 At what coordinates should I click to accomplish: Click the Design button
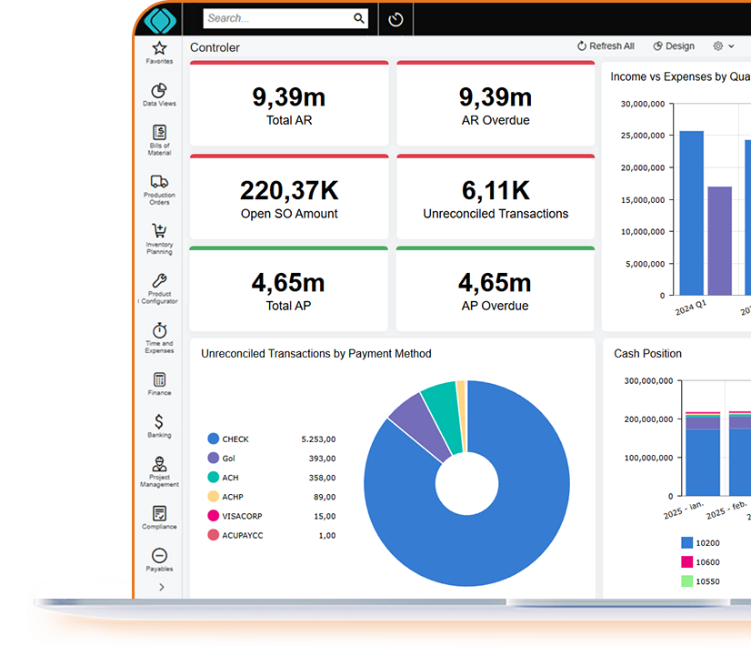[x=674, y=46]
